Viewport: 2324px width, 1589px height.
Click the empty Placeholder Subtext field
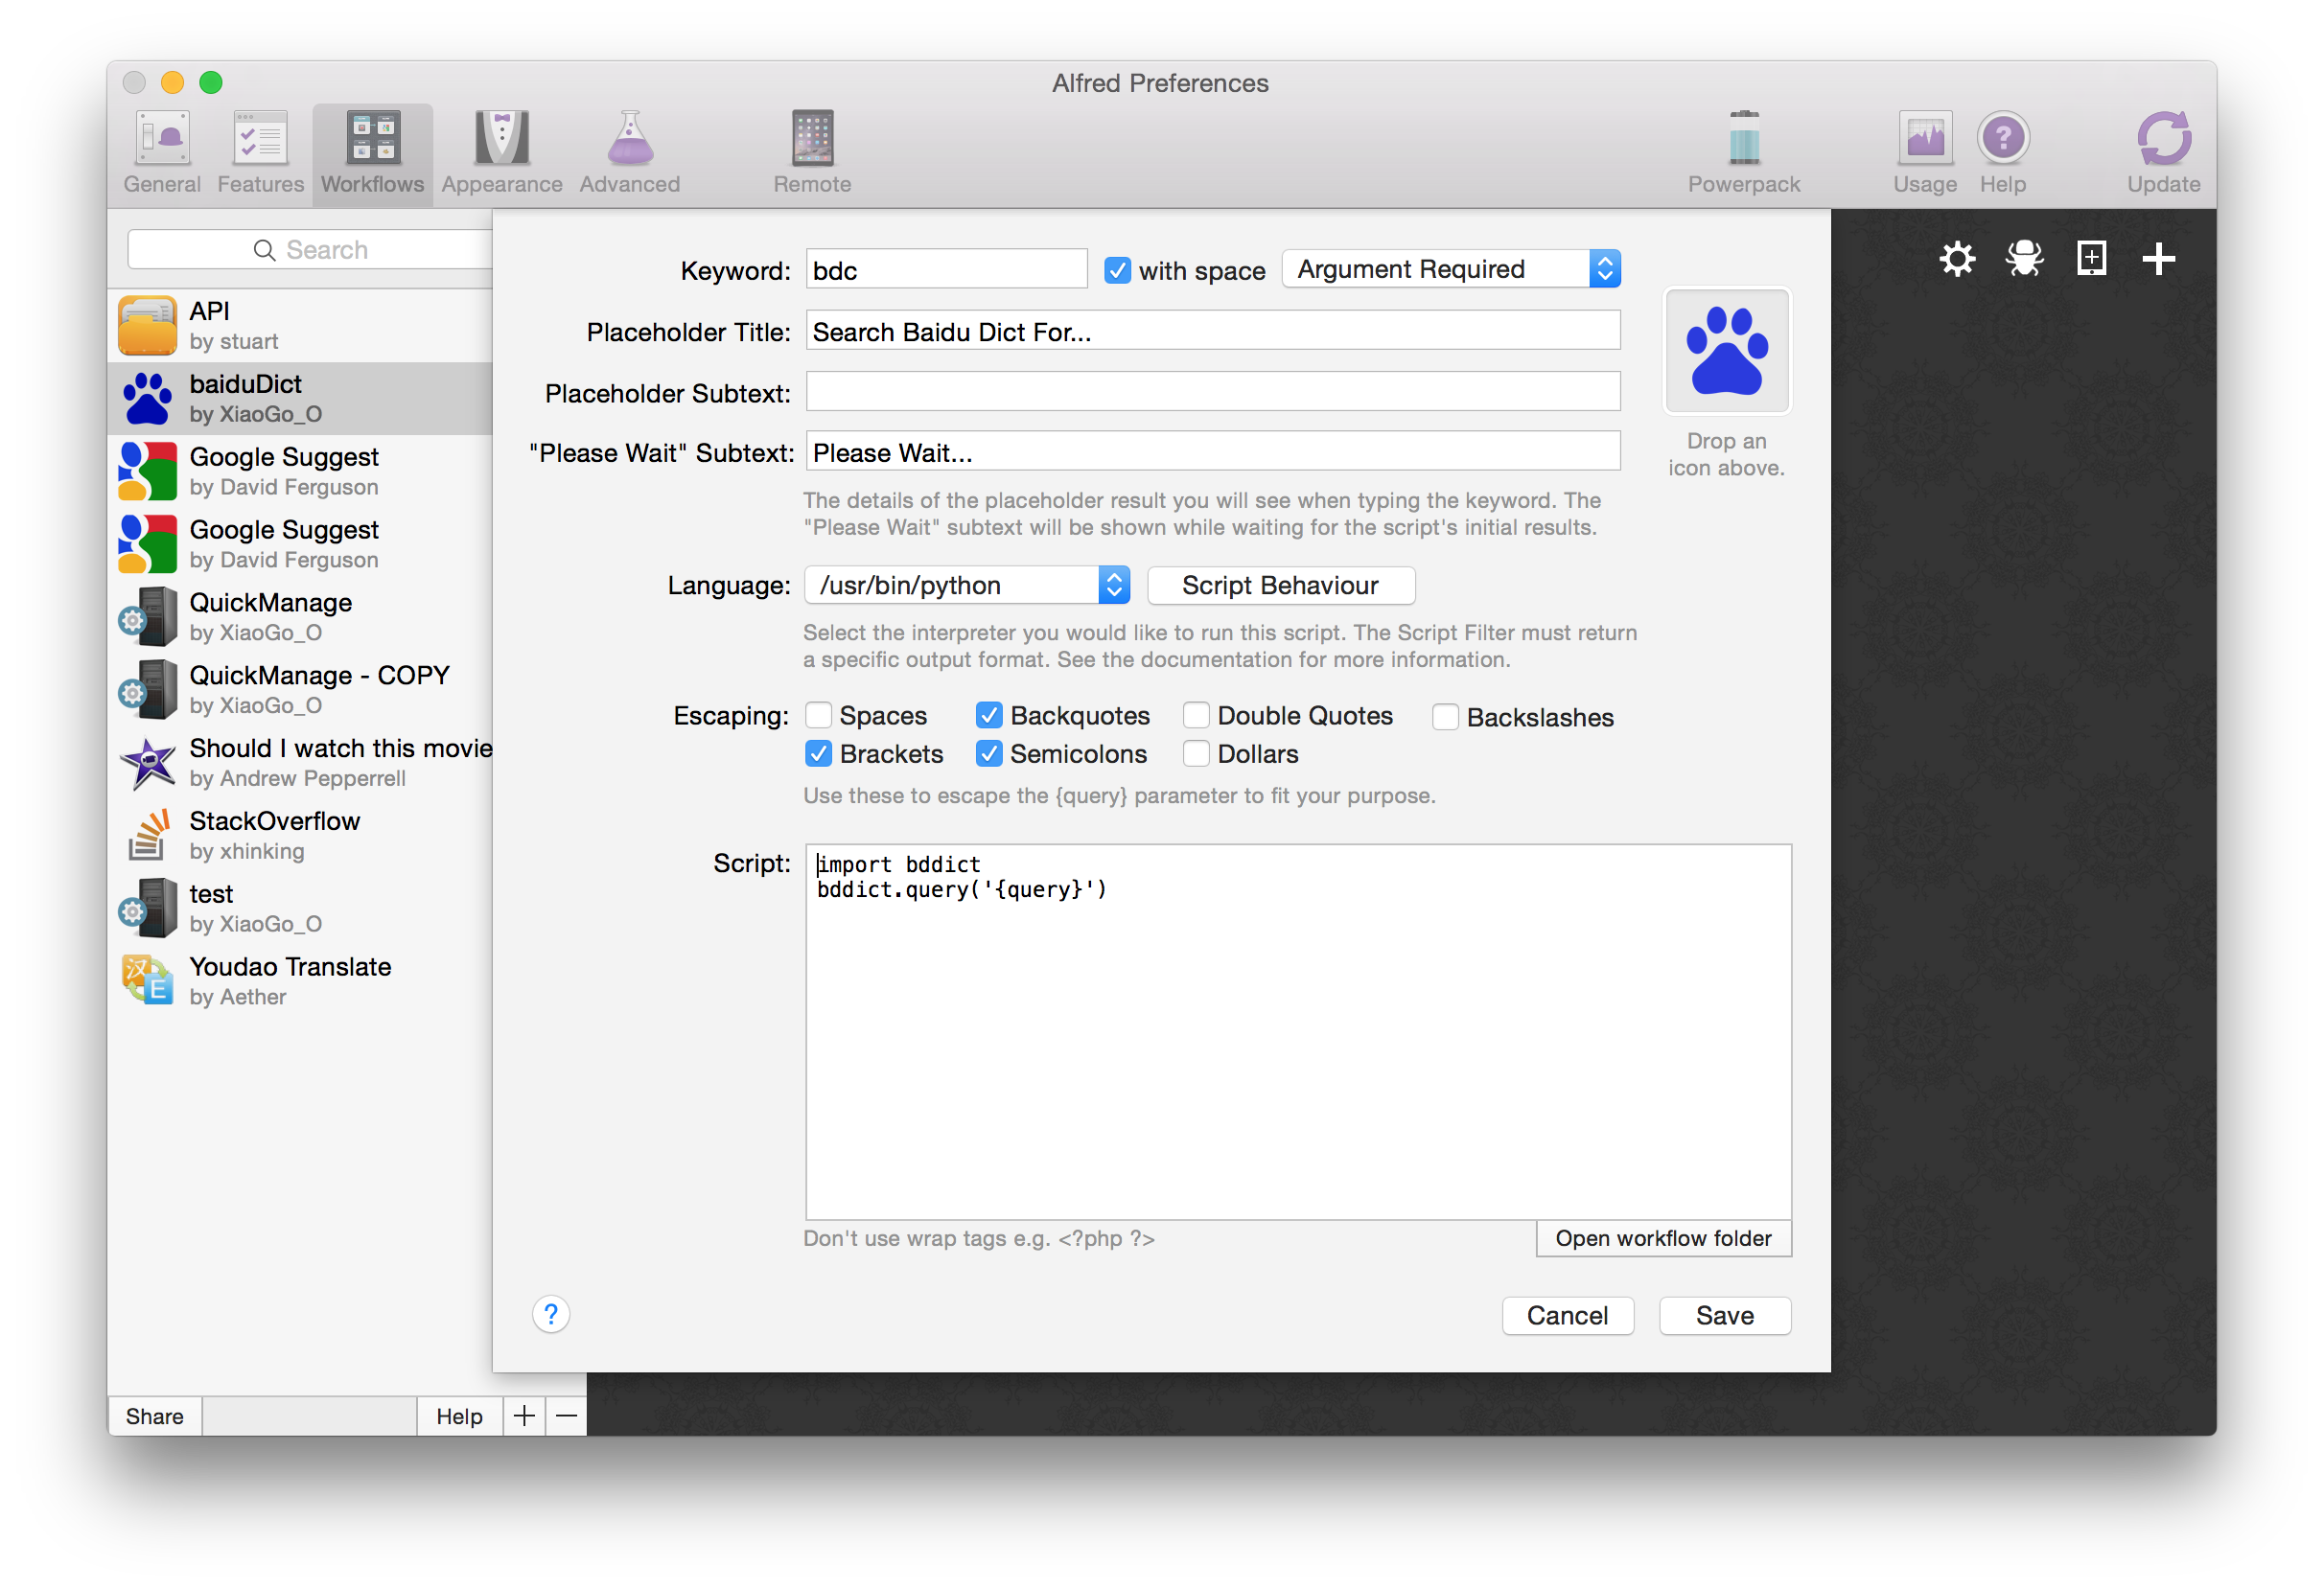click(x=1213, y=392)
